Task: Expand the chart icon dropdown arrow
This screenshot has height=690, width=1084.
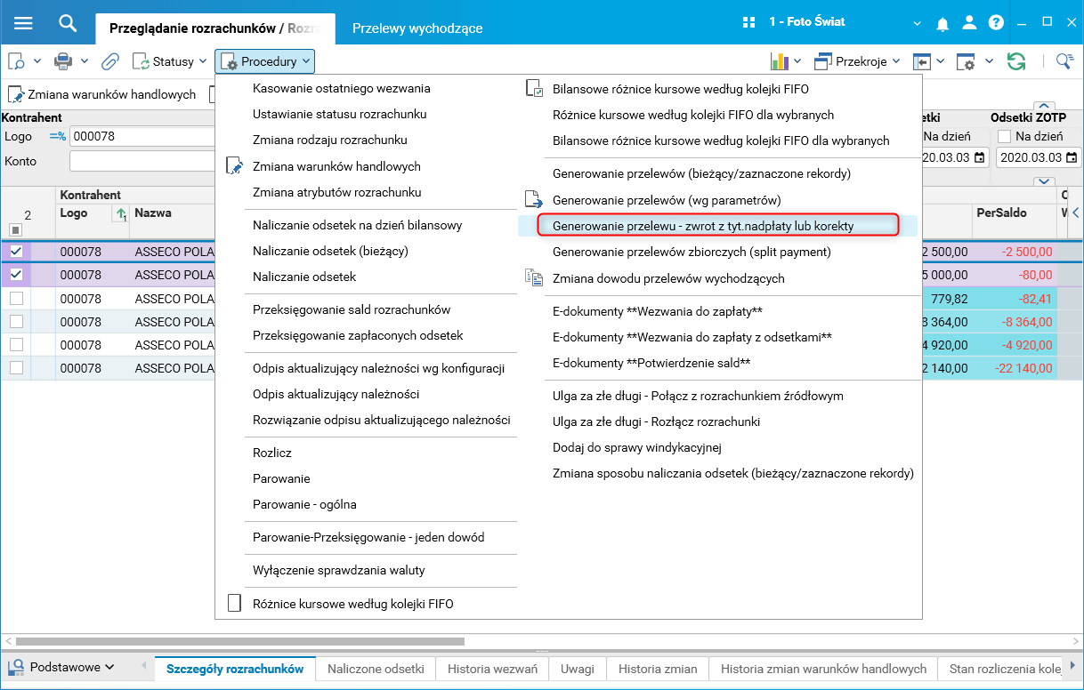Action: 798,61
